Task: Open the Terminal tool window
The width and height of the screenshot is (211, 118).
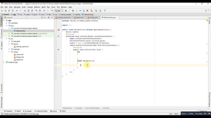Action: [x=8, y=111]
